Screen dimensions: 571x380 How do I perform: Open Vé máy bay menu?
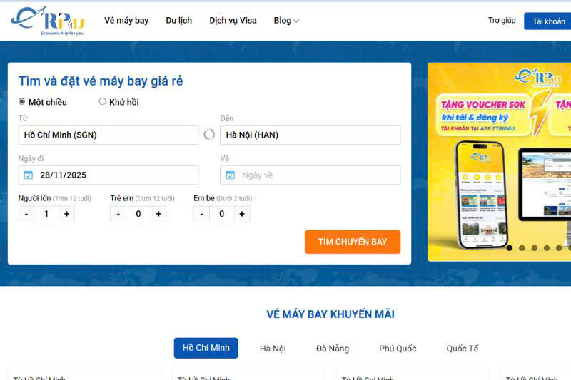(x=126, y=21)
